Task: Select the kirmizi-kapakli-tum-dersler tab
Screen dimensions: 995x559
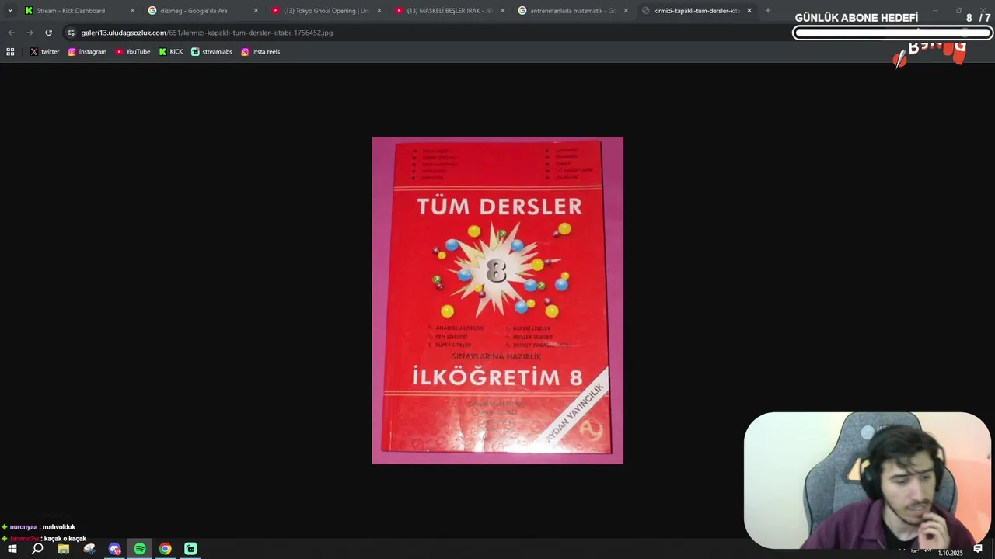Action: 696,11
